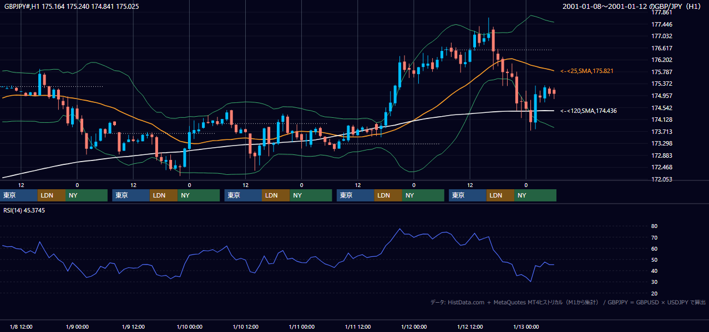Select the 175.372 price axis label

[x=661, y=84]
